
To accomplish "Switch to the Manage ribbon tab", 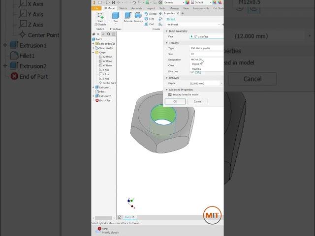I will (174, 8).
